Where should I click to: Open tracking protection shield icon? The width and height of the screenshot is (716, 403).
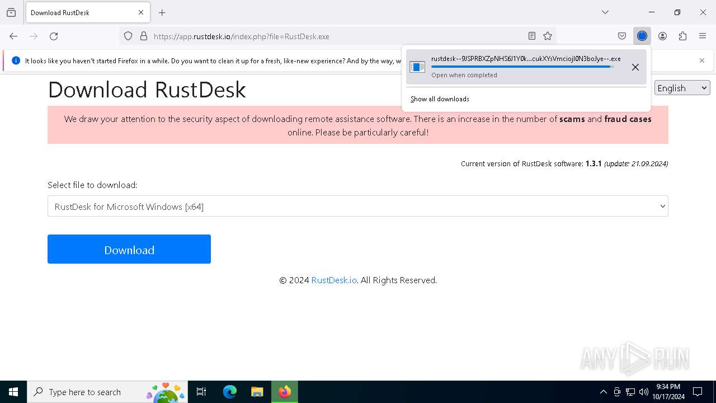[128, 36]
